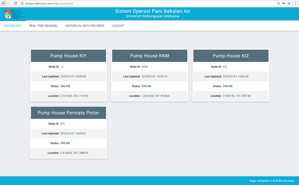The image size is (299, 185).
Task: Click the URL address bar field
Action: (x=146, y=4)
